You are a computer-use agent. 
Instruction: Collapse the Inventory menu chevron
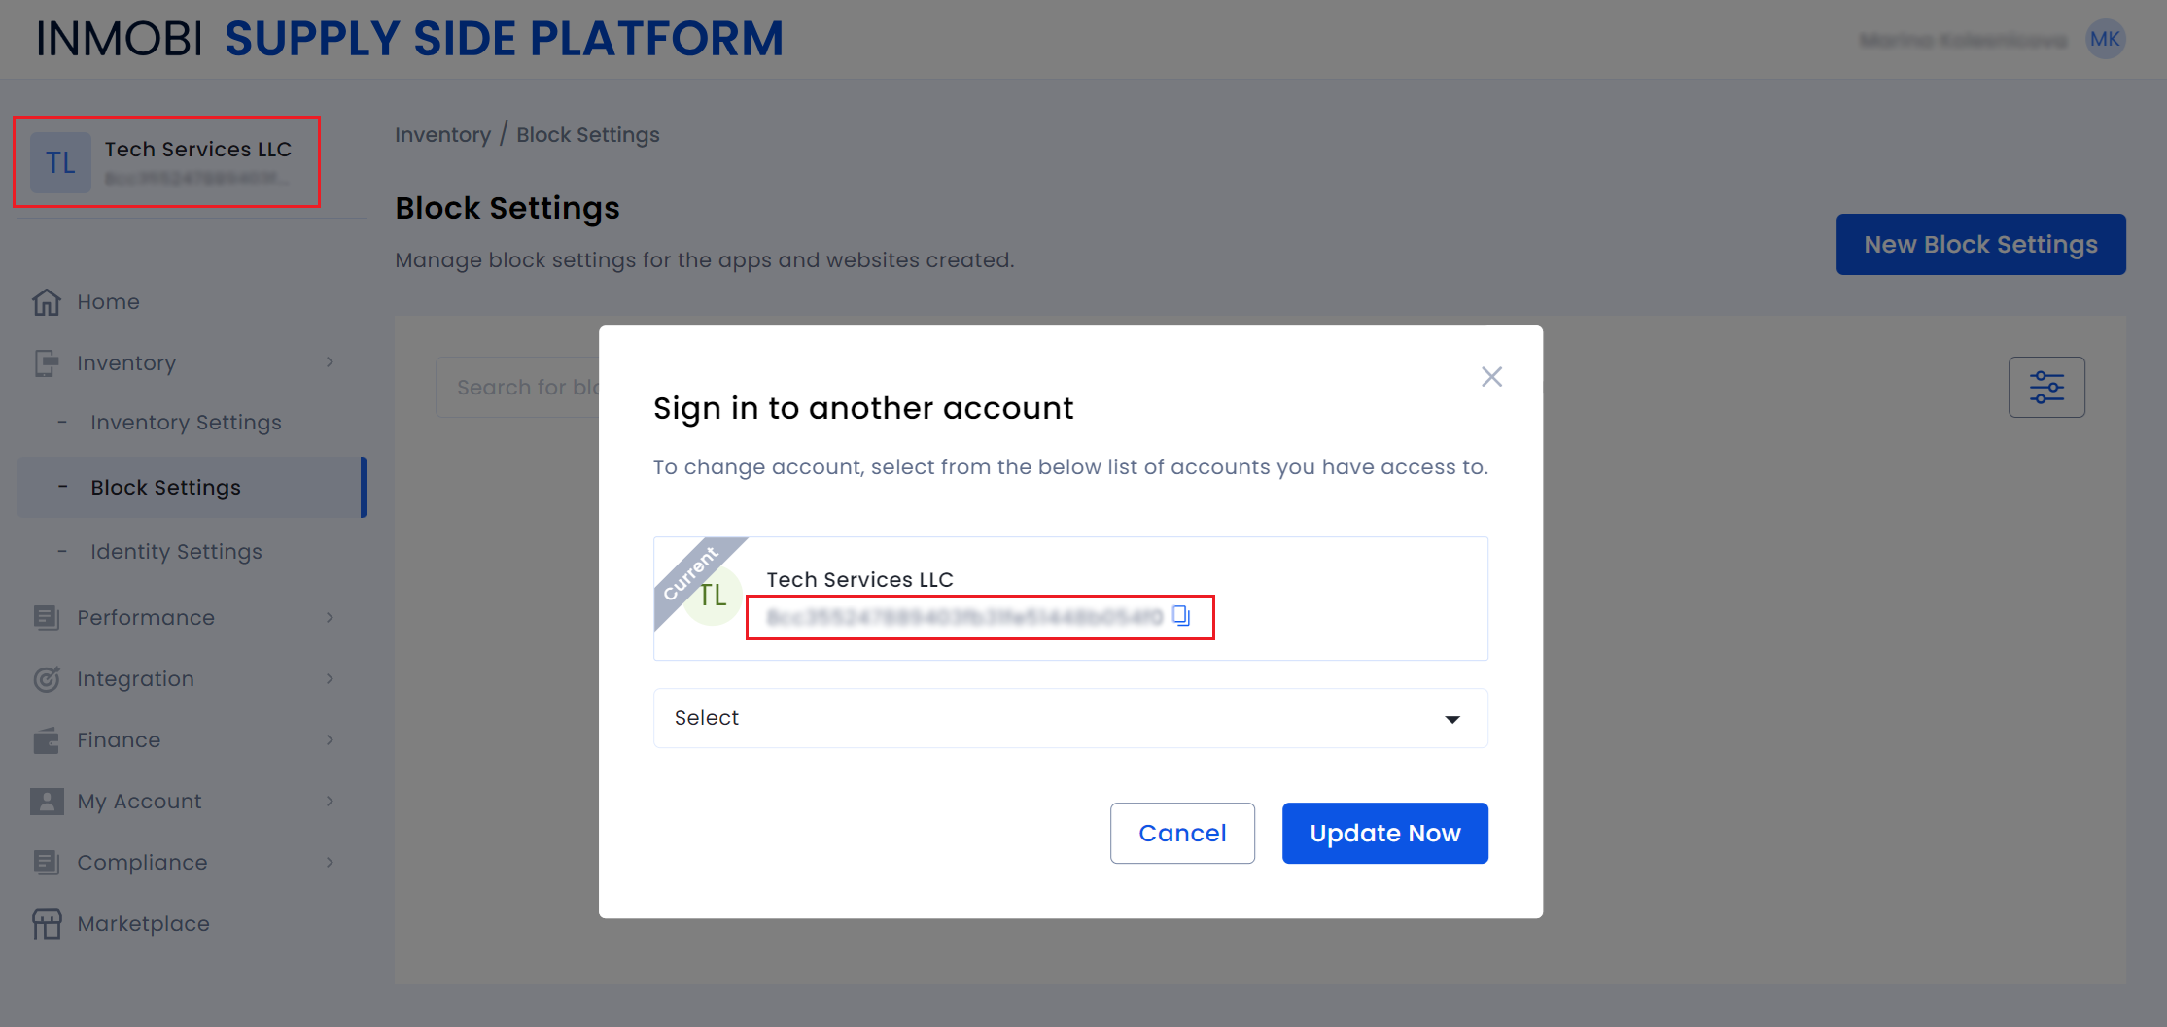[331, 362]
